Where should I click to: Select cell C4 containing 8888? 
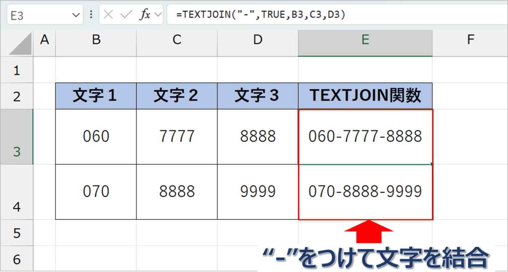point(177,192)
